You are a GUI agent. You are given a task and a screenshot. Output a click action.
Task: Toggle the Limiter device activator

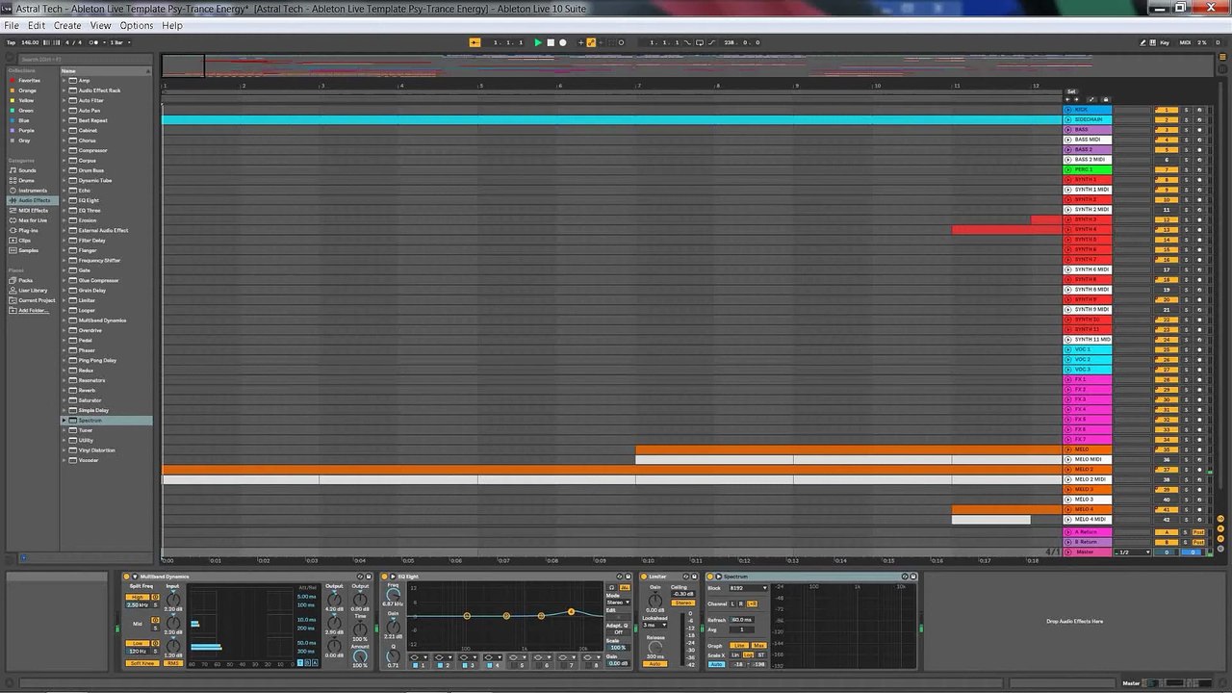coord(644,577)
